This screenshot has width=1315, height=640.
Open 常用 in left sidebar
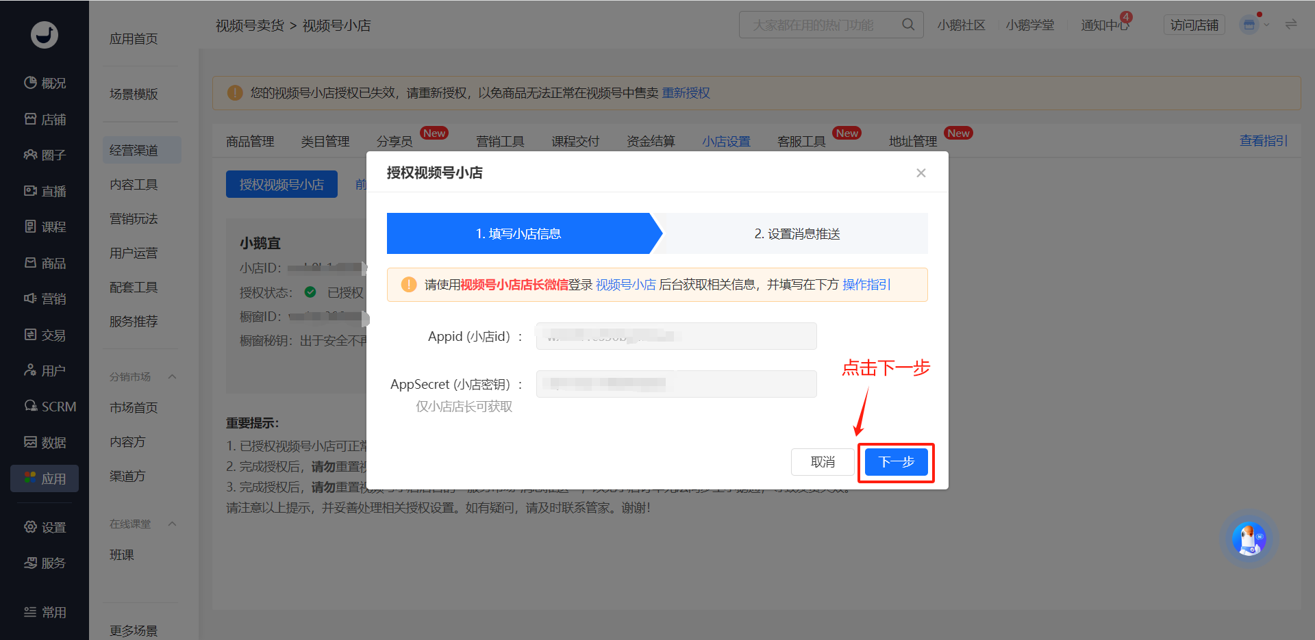point(45,612)
